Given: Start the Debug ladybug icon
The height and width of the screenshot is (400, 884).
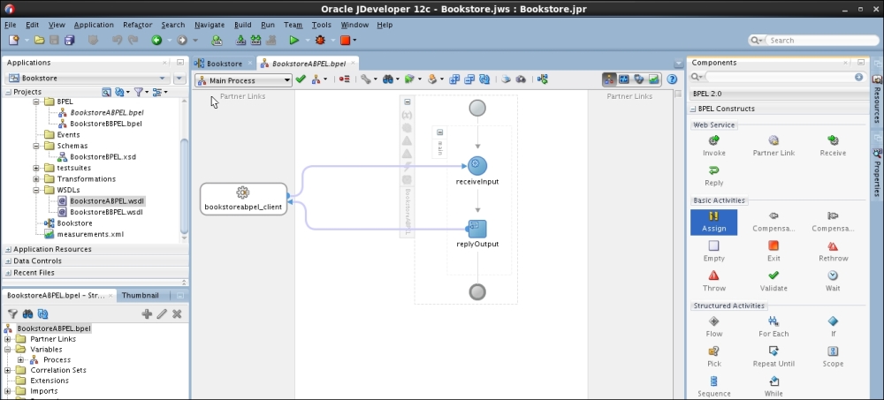Looking at the screenshot, I should [320, 40].
